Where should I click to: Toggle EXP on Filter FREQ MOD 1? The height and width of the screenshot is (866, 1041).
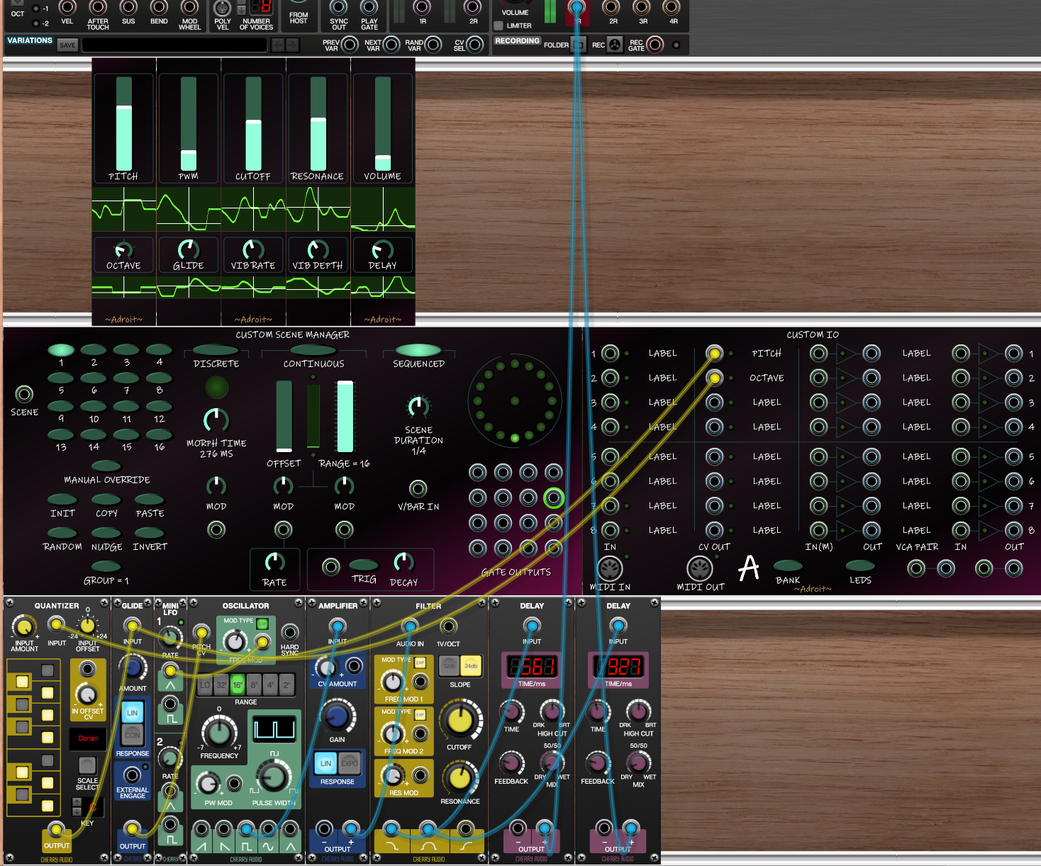click(x=420, y=663)
